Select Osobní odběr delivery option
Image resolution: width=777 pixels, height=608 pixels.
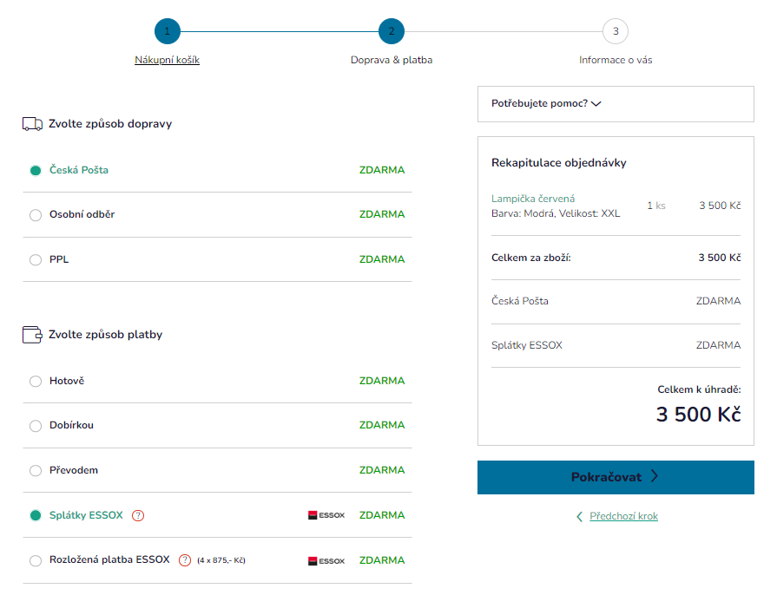(x=36, y=215)
